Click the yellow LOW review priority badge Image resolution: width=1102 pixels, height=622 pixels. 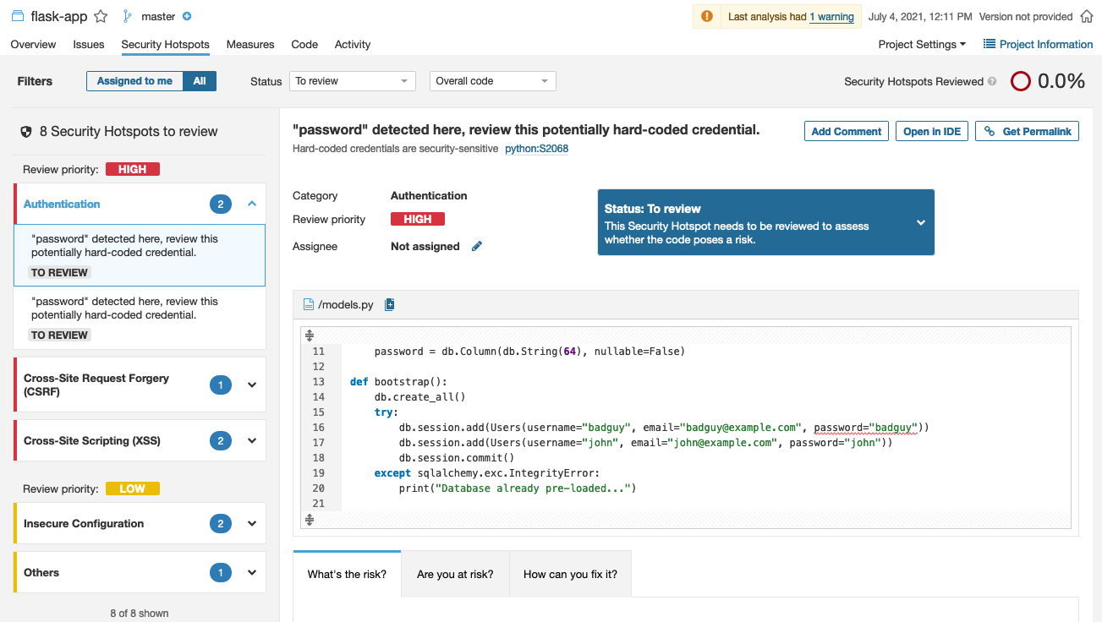[133, 488]
